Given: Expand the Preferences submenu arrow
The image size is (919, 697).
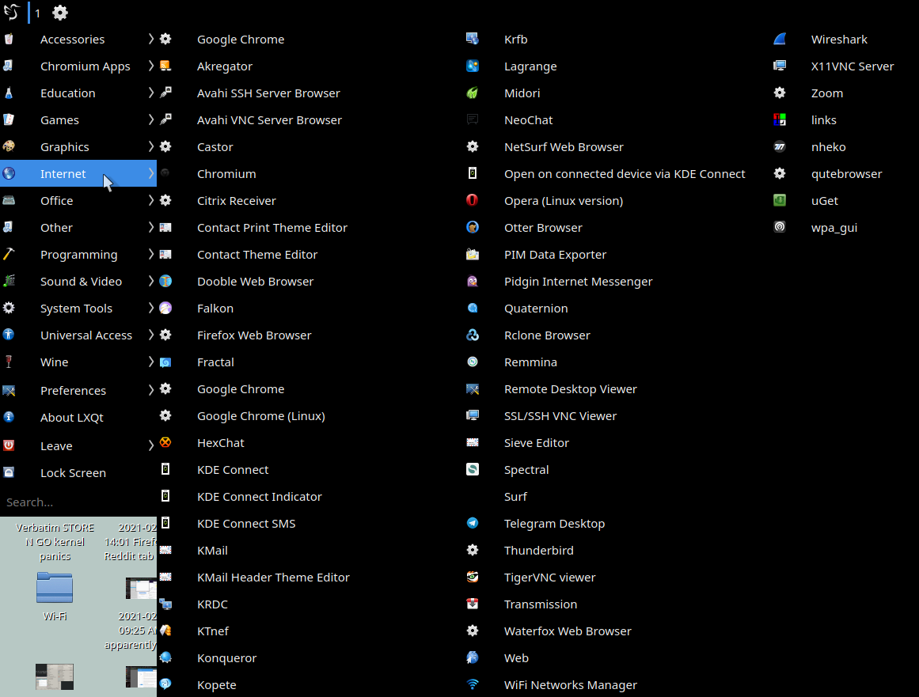Looking at the screenshot, I should [150, 390].
